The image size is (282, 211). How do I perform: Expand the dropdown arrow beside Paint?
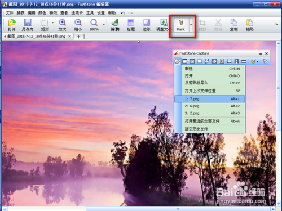click(x=191, y=25)
